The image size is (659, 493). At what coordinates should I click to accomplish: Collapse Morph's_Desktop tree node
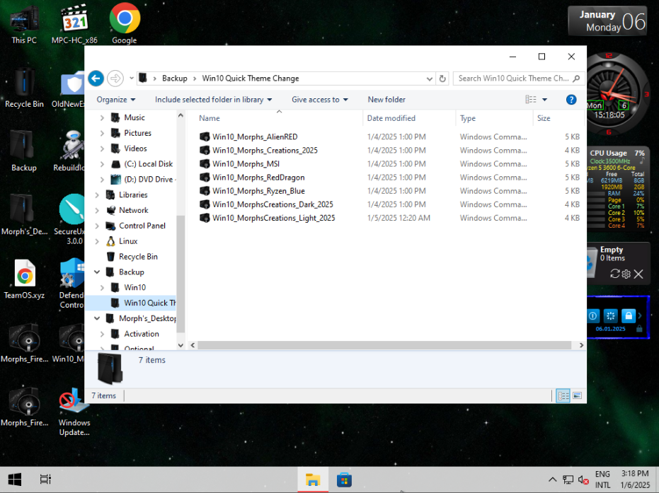pos(97,318)
